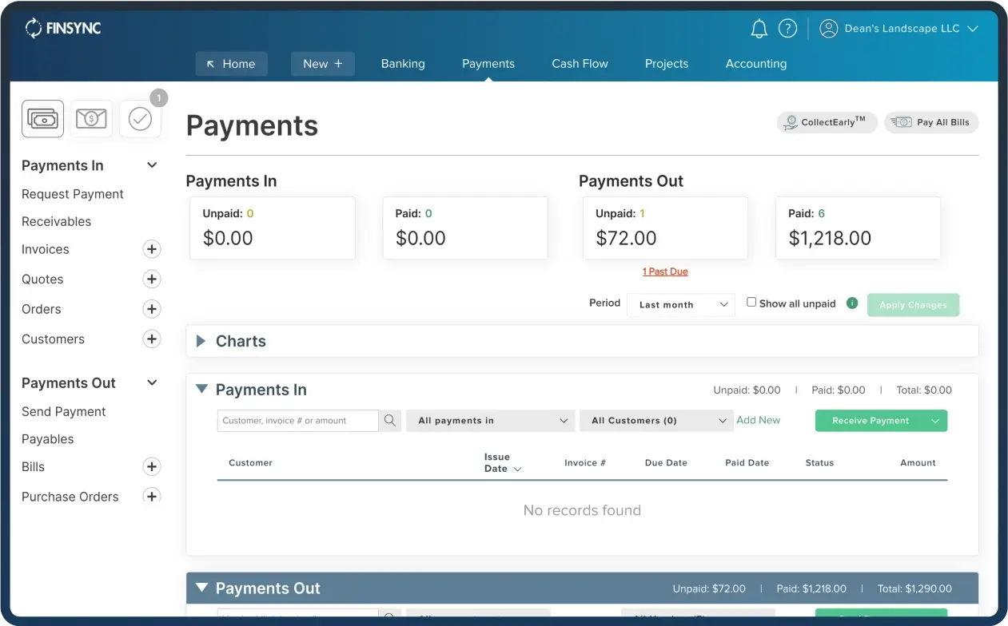
Task: Open the FINSYNC logo icon
Action: pyautogui.click(x=33, y=27)
